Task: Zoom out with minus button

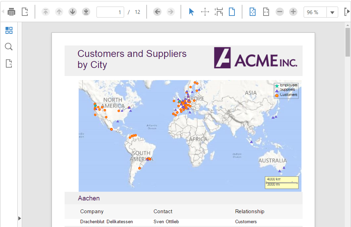Action: pyautogui.click(x=280, y=12)
